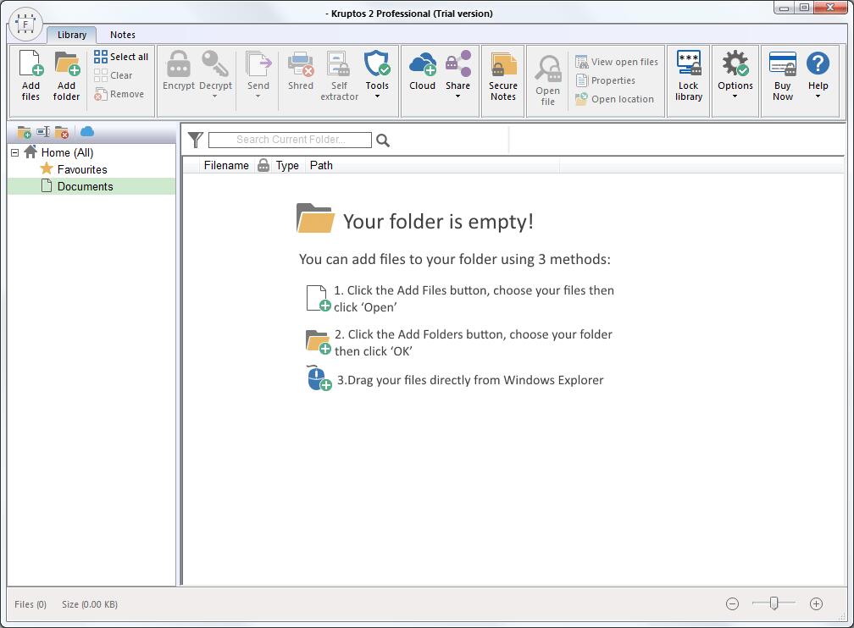Open Secure Notes
This screenshot has height=628, width=854.
(503, 76)
